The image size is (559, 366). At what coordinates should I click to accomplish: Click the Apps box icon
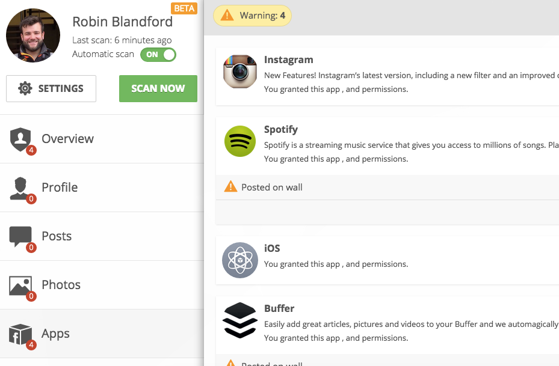pos(20,334)
